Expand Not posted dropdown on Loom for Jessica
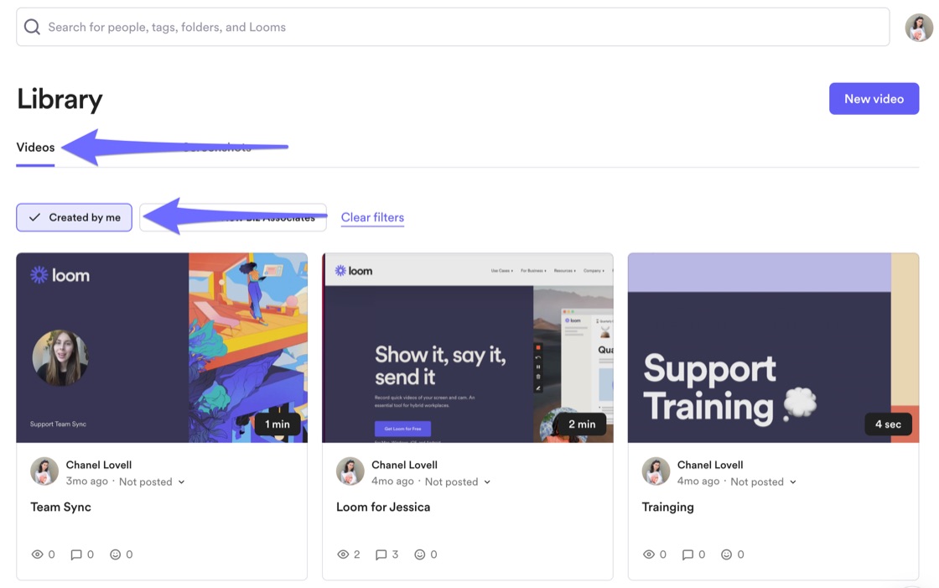The image size is (939, 588). [x=458, y=482]
